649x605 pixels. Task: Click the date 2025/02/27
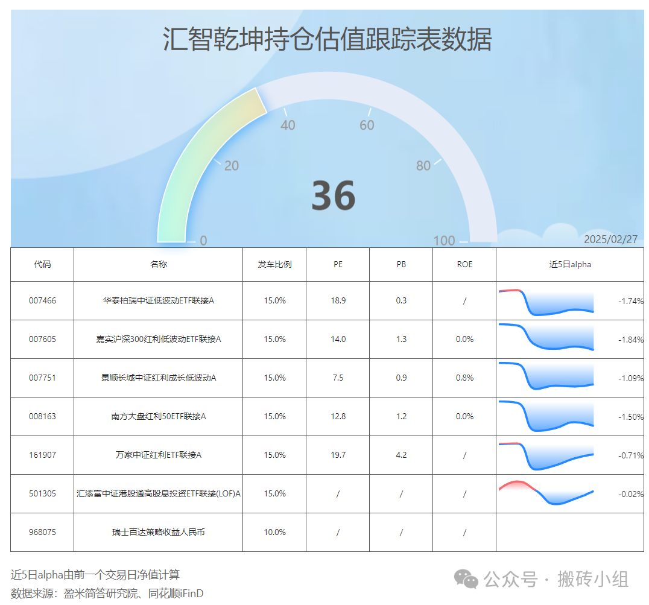coord(610,239)
